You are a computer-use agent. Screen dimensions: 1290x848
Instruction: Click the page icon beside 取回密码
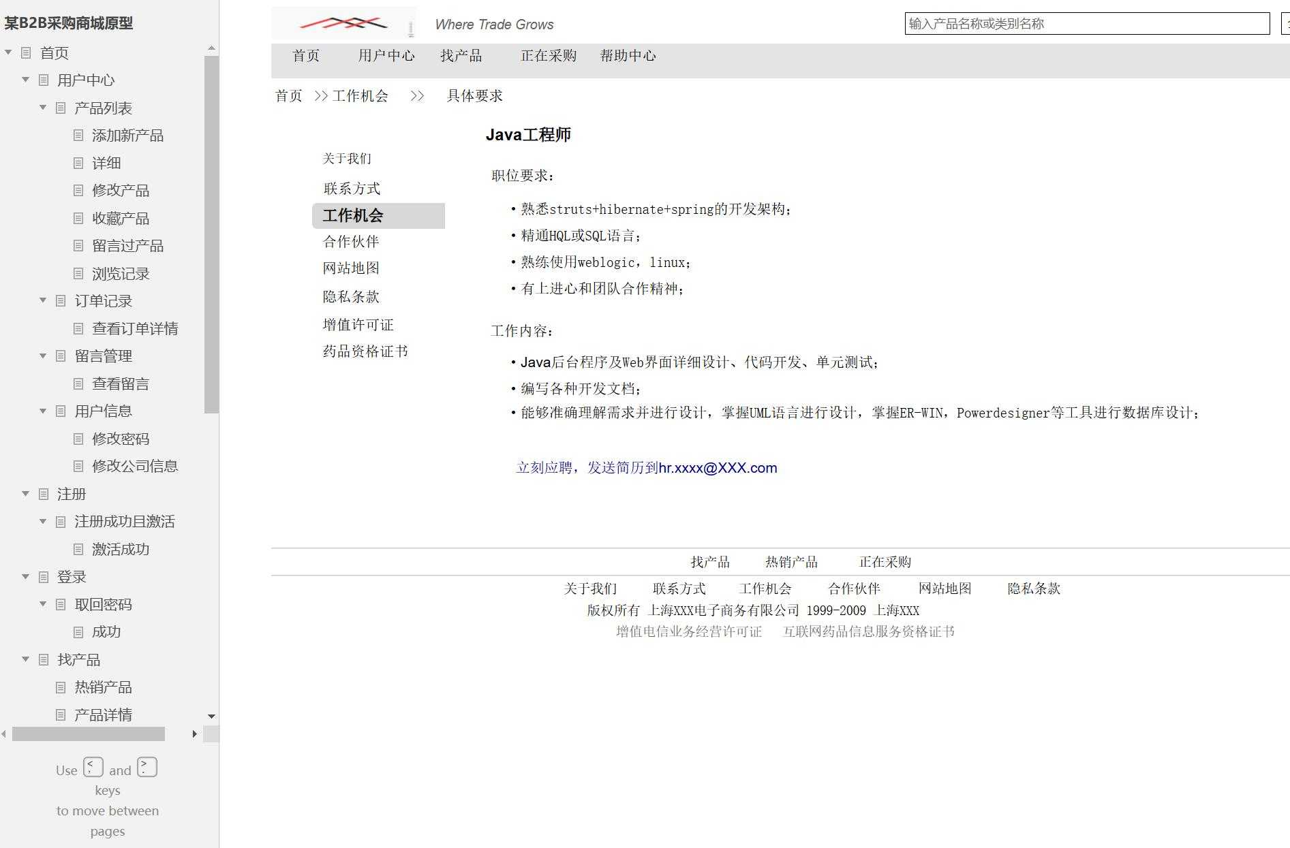click(62, 604)
